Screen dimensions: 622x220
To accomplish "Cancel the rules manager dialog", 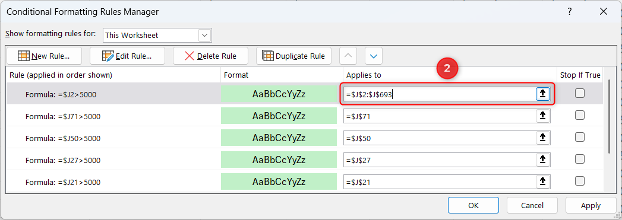I will tap(532, 205).
